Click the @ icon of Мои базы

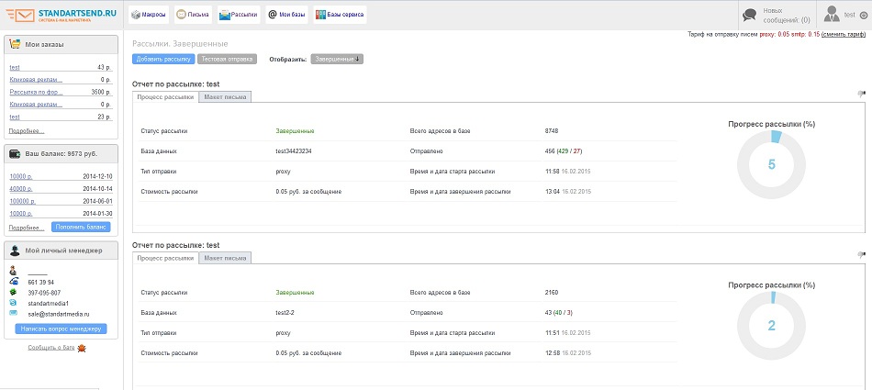click(272, 15)
